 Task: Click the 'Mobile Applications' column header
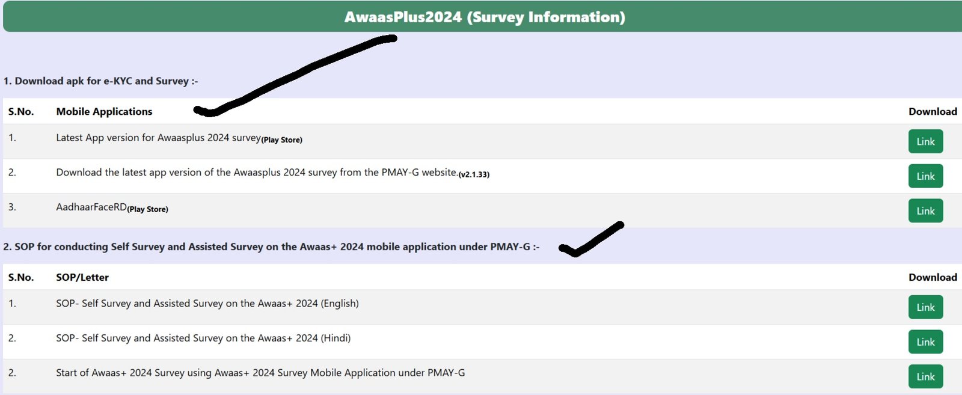point(104,112)
